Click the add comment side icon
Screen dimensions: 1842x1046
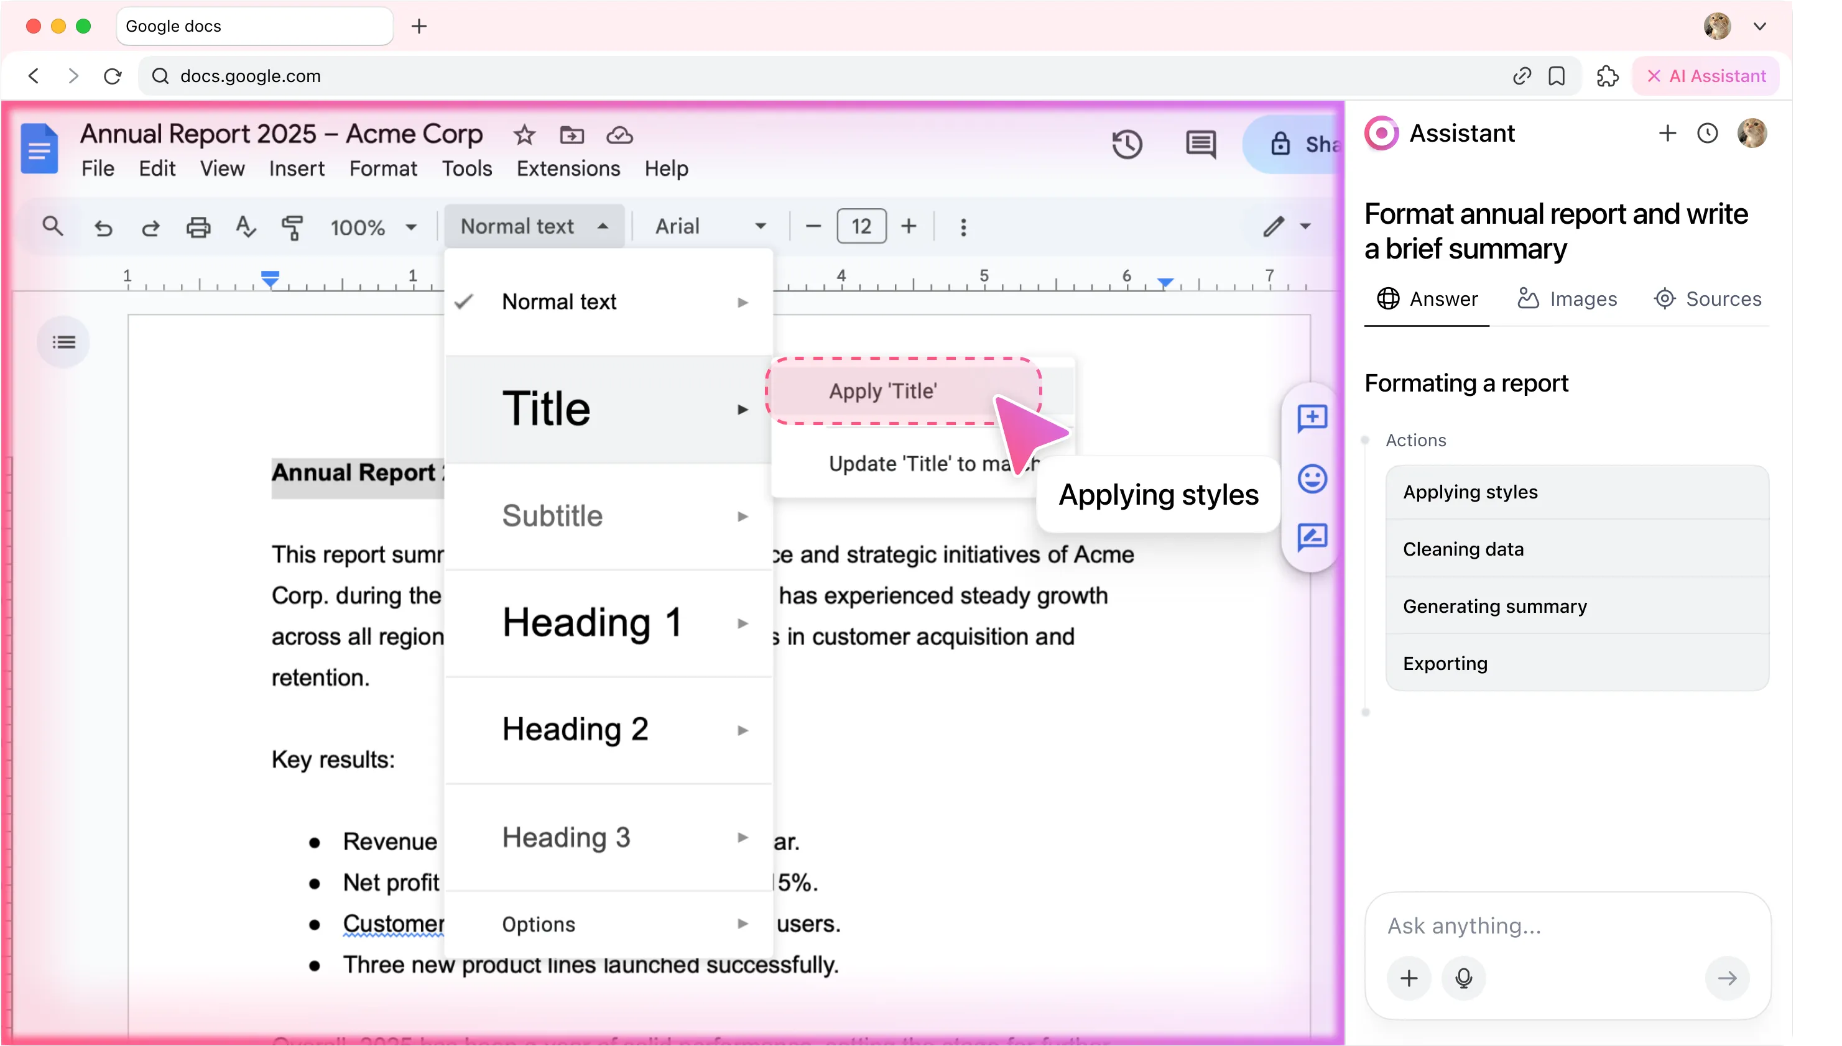tap(1312, 418)
